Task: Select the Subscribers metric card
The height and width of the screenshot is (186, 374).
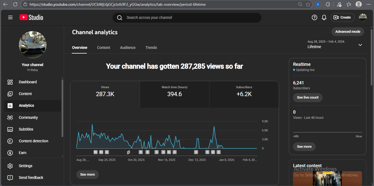Action: [x=244, y=91]
